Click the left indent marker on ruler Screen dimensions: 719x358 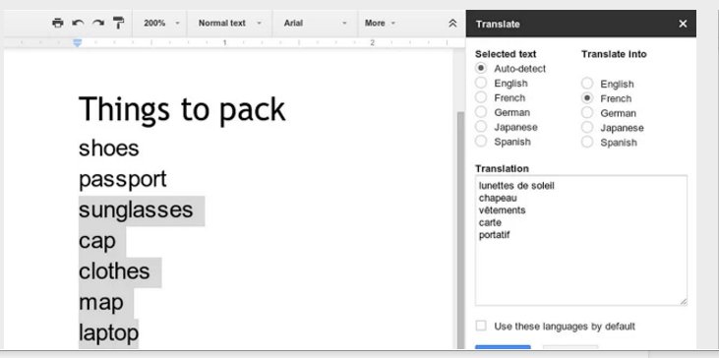pyautogui.click(x=78, y=42)
